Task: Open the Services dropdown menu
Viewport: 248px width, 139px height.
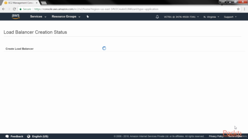Action: pos(38,17)
